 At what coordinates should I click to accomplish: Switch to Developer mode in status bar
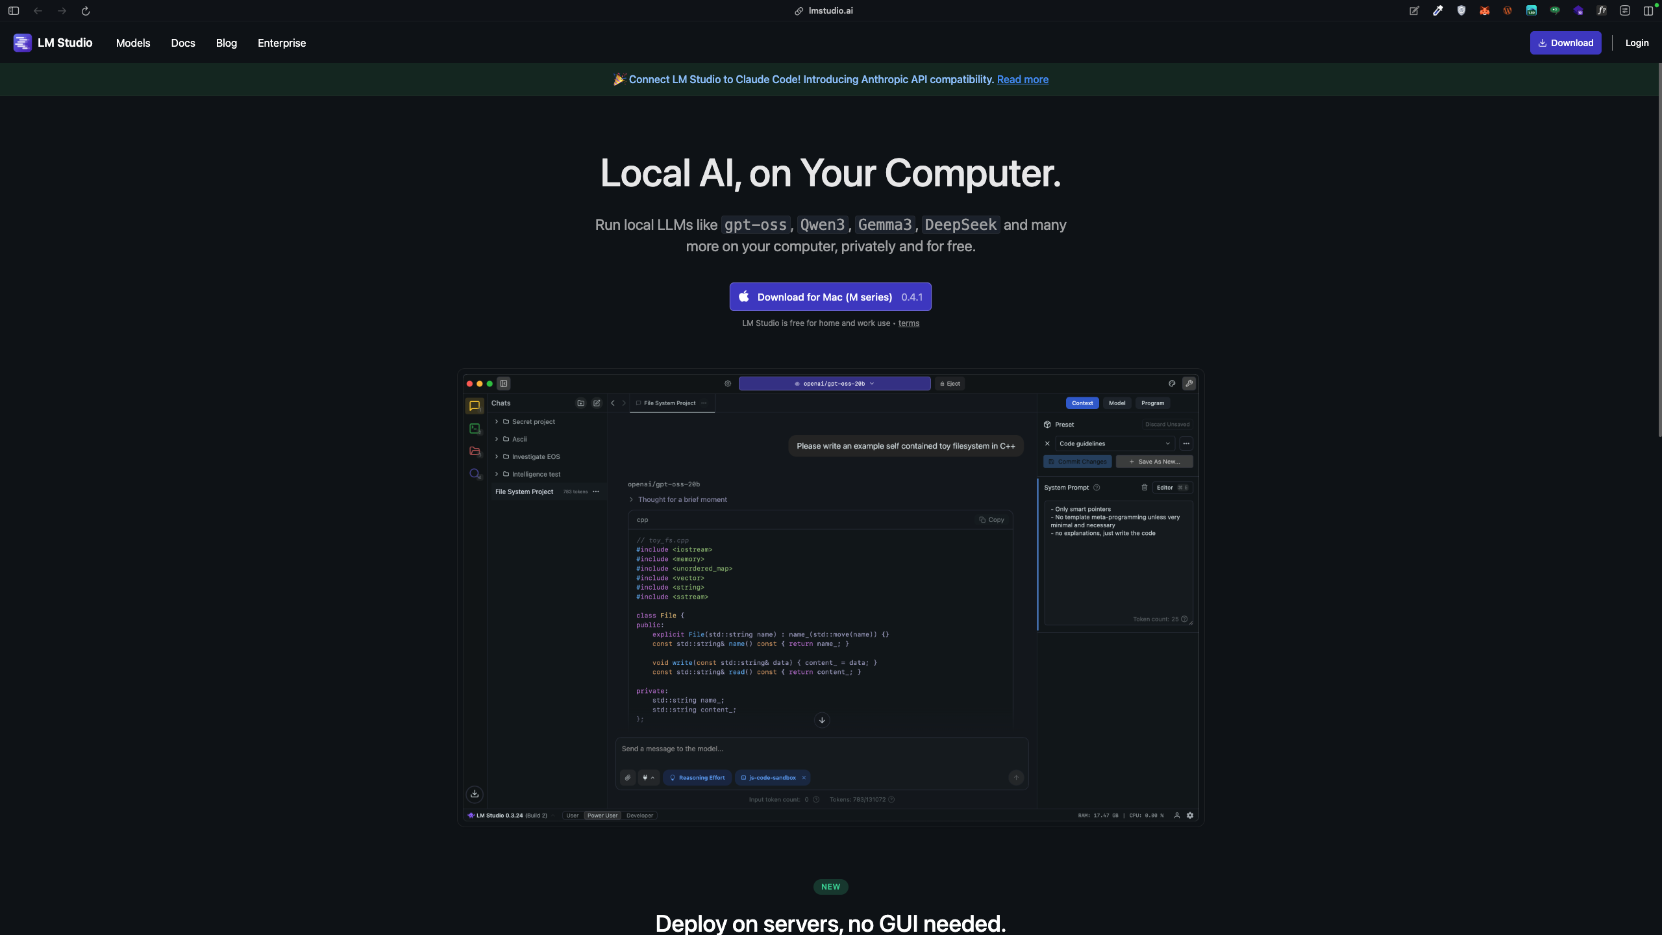pos(639,816)
